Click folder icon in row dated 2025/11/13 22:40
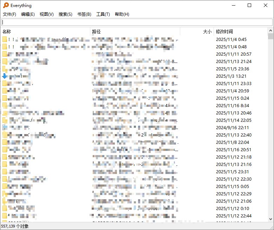The image size is (274, 230). (5, 135)
